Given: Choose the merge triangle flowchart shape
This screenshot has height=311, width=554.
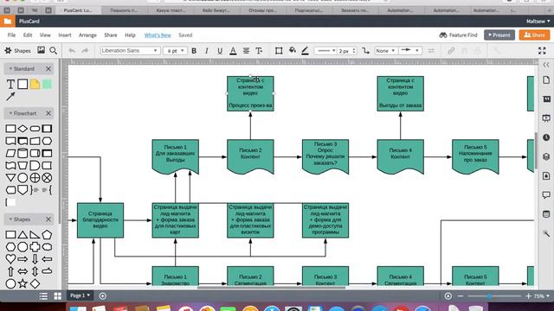Looking at the screenshot, I should [x=10, y=178].
